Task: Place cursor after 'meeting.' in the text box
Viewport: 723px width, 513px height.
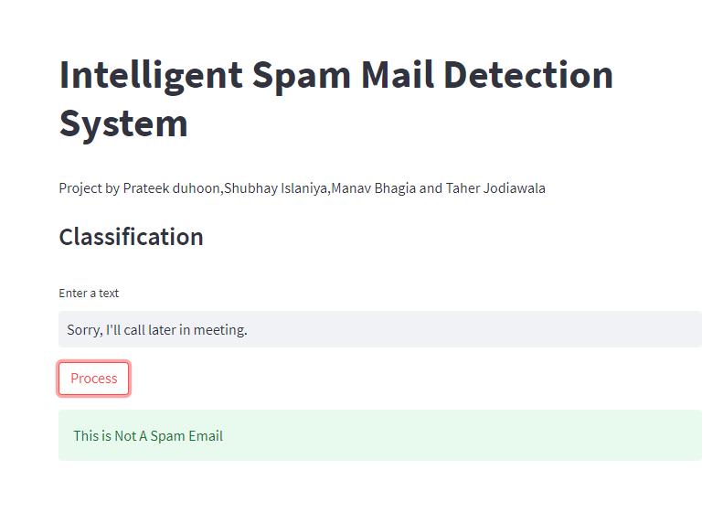Action: (x=248, y=330)
